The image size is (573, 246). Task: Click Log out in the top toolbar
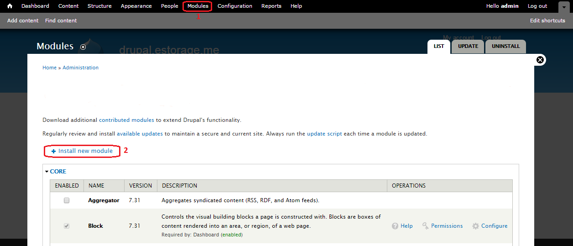point(537,6)
